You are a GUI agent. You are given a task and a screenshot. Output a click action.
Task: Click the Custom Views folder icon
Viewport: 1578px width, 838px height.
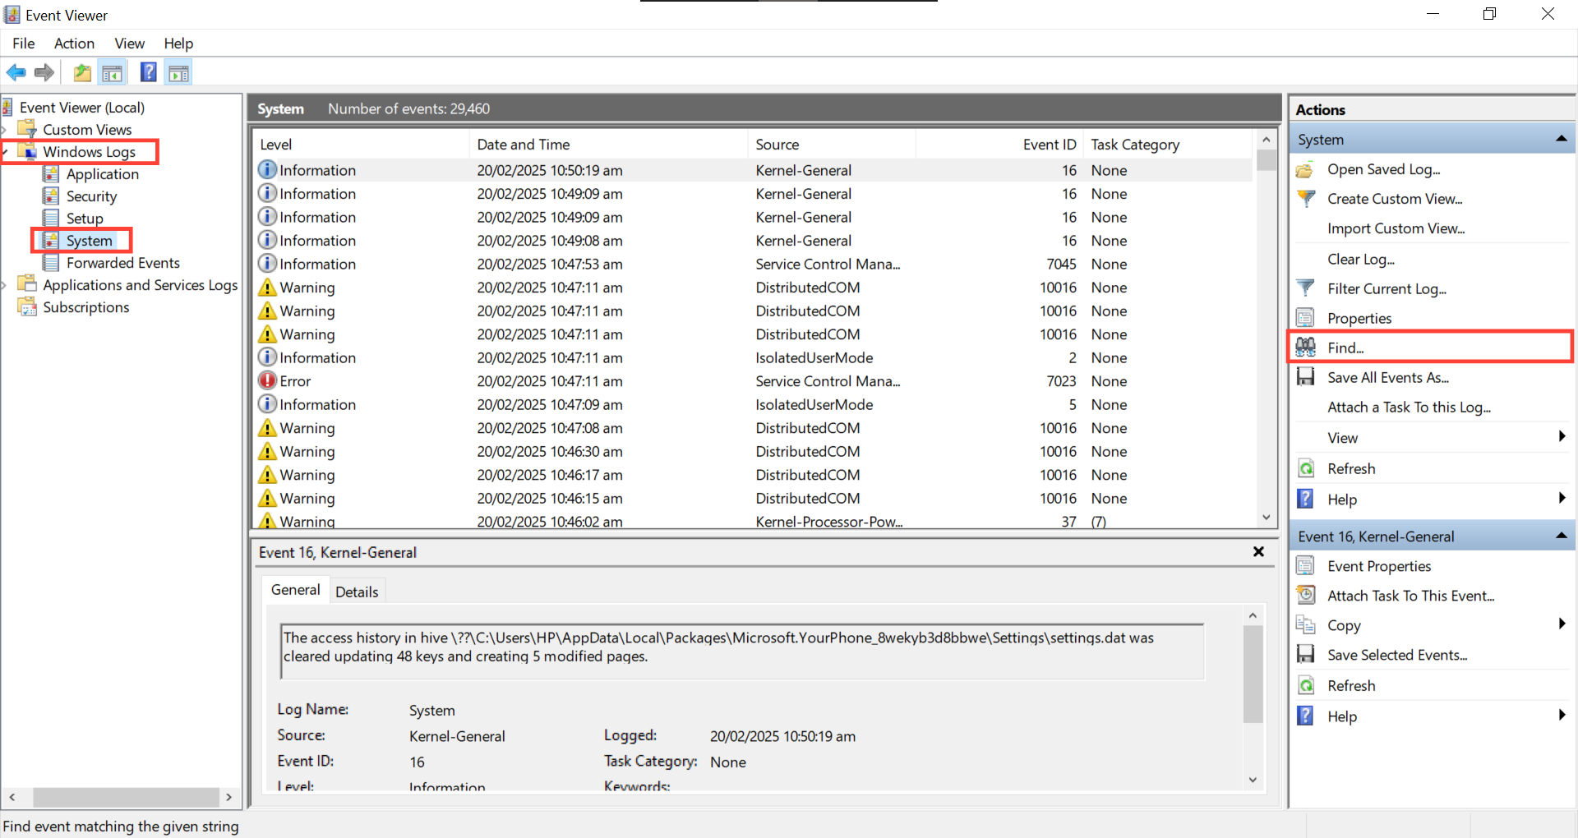(28, 130)
